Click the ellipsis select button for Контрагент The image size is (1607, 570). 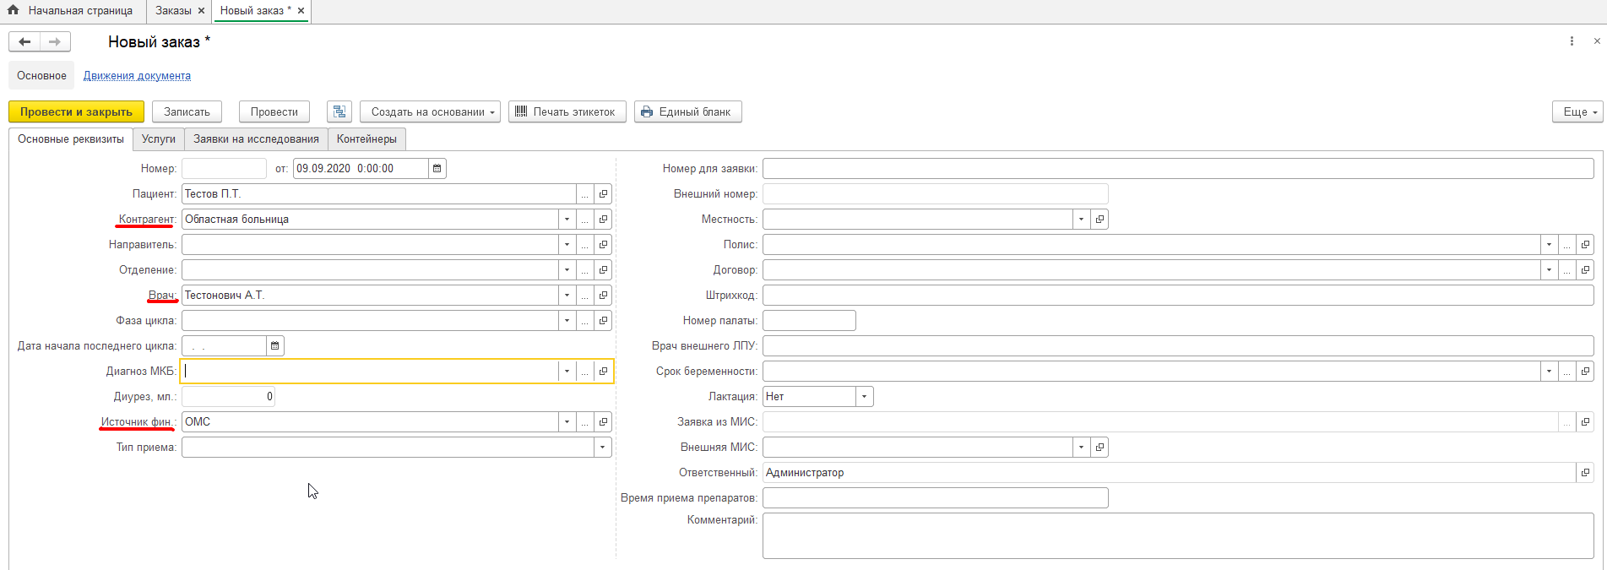584,220
